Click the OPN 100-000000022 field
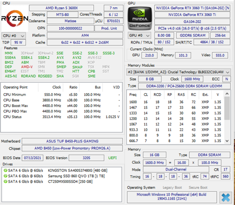 70,28
